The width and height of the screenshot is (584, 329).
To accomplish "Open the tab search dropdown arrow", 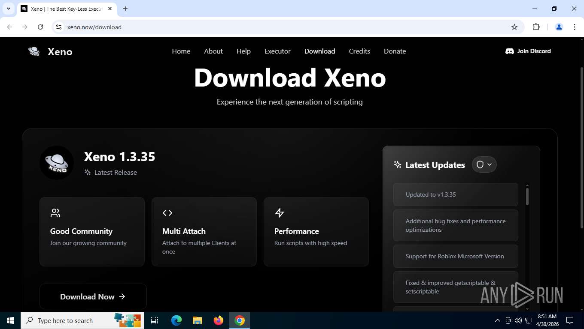I will (x=8, y=9).
